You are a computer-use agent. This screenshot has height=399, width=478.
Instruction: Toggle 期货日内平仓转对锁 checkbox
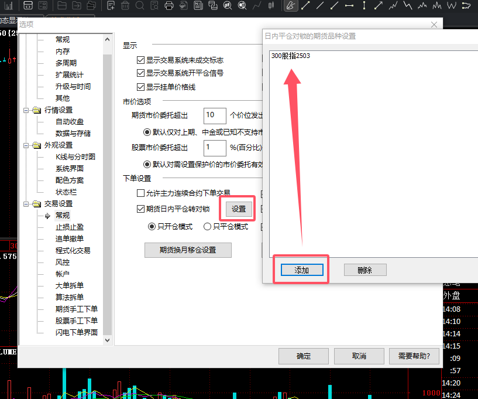point(140,209)
